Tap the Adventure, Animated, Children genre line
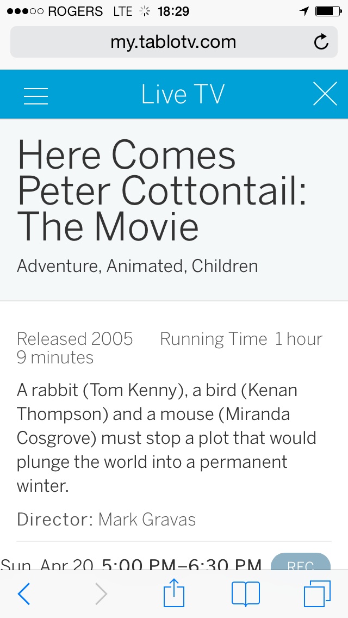 pos(137,266)
